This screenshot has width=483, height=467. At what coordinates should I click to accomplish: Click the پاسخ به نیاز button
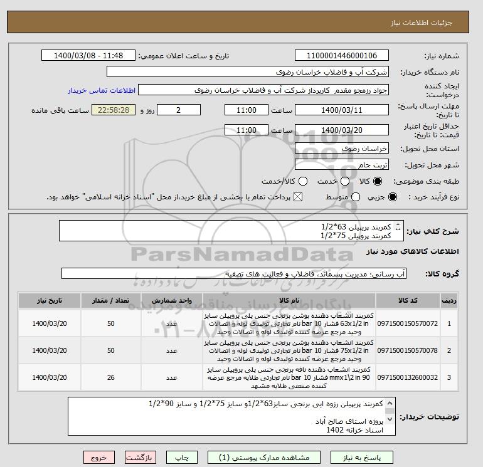coord(362,458)
